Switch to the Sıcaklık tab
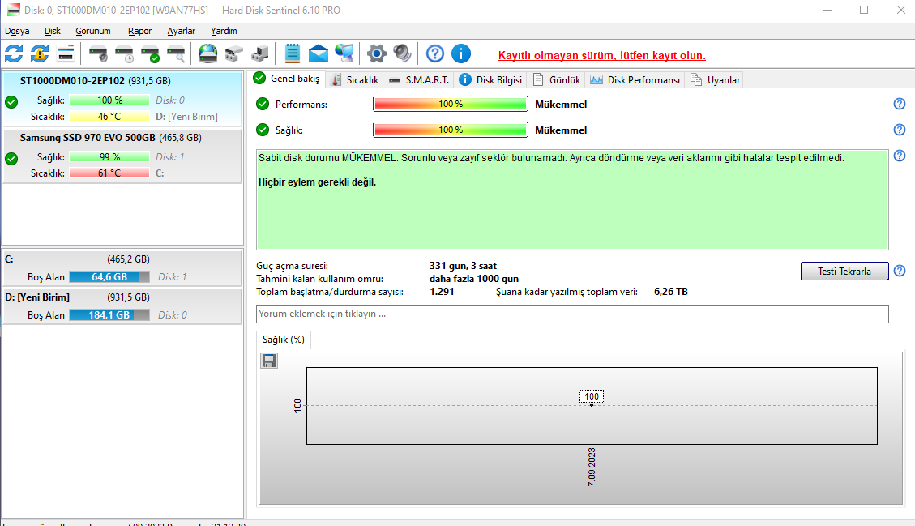Image resolution: width=915 pixels, height=526 pixels. pyautogui.click(x=355, y=80)
